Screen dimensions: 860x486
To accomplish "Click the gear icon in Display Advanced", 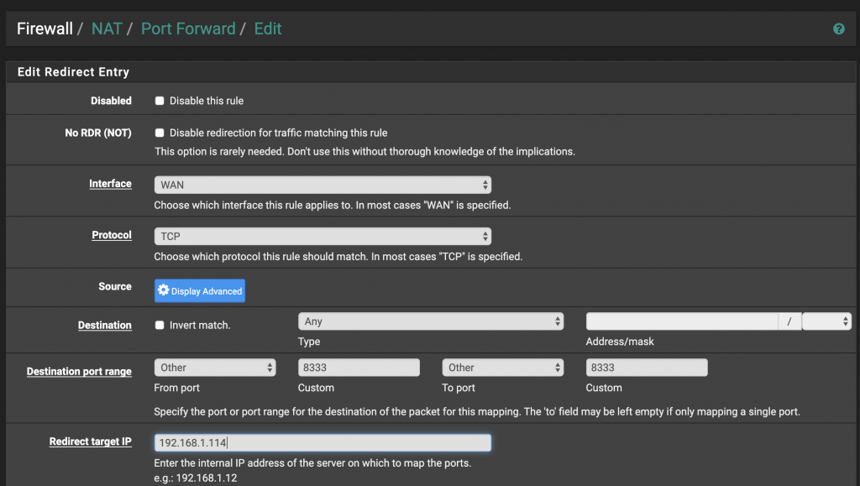I will coord(164,290).
